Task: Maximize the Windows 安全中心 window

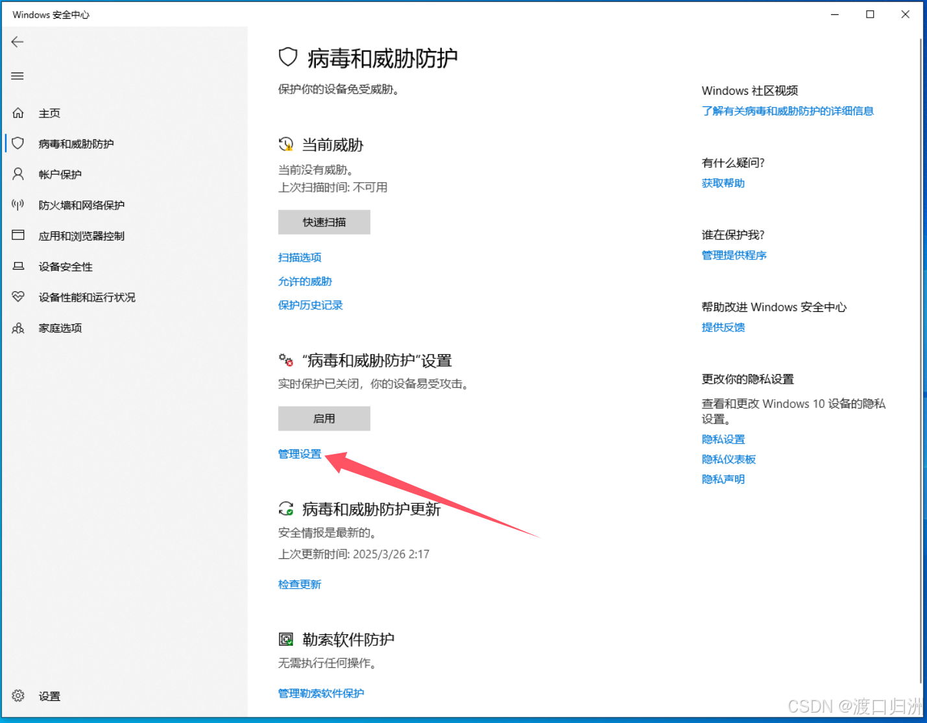Action: pyautogui.click(x=870, y=14)
